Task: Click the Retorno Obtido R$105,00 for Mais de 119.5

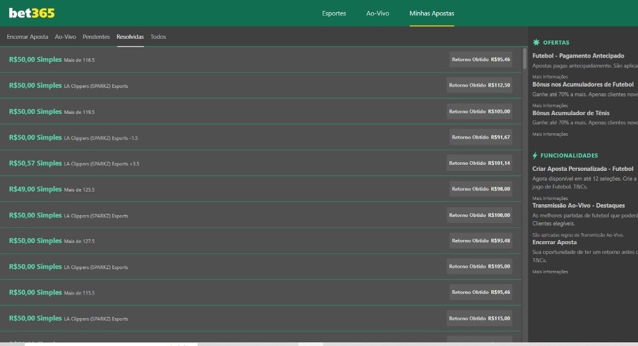Action: tap(479, 111)
